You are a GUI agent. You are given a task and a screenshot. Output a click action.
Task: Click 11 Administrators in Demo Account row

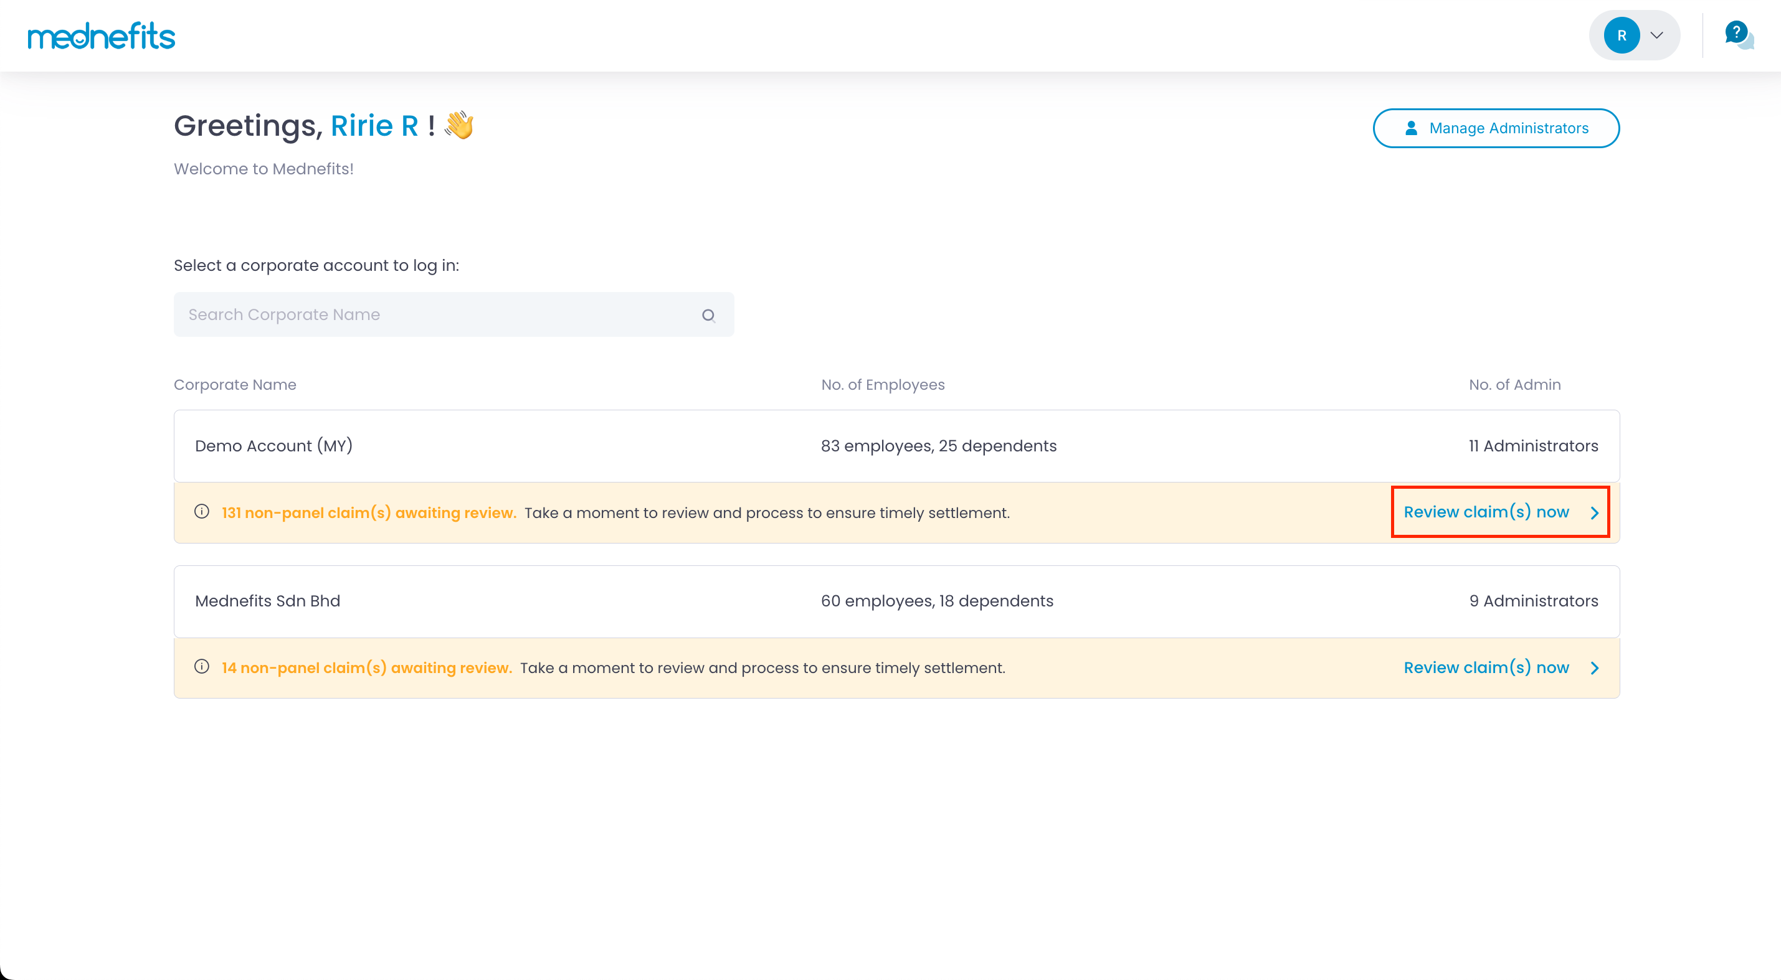coord(1533,446)
